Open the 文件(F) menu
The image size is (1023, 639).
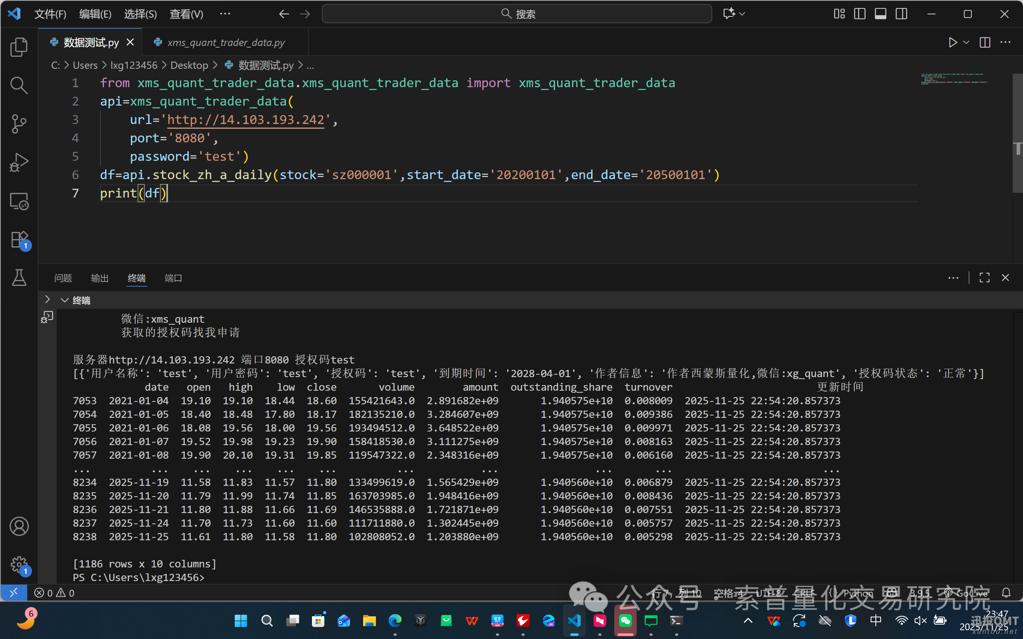50,14
